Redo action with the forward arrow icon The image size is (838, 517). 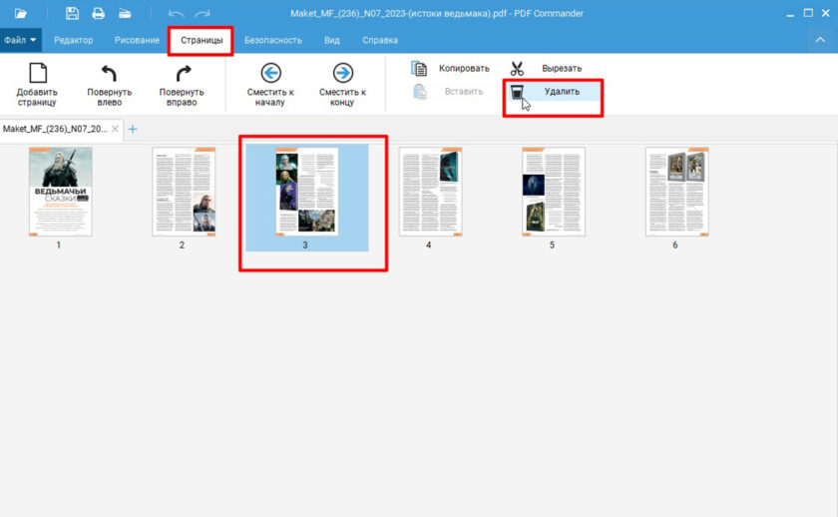pyautogui.click(x=202, y=14)
